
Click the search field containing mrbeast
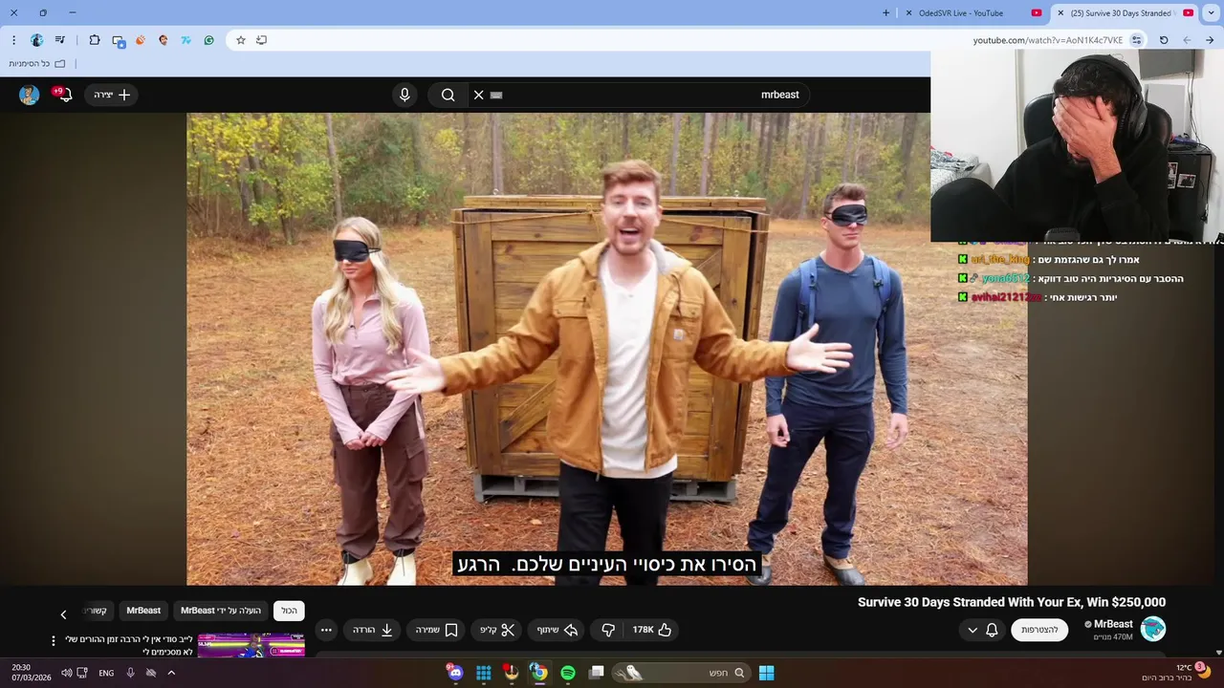tap(639, 95)
